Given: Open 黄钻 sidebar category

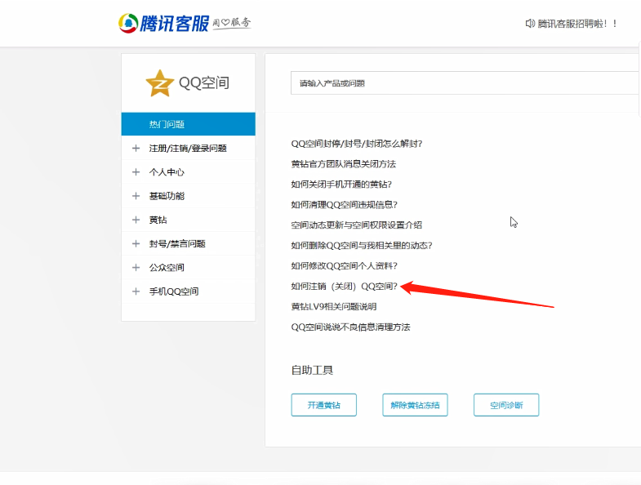Looking at the screenshot, I should pyautogui.click(x=158, y=220).
